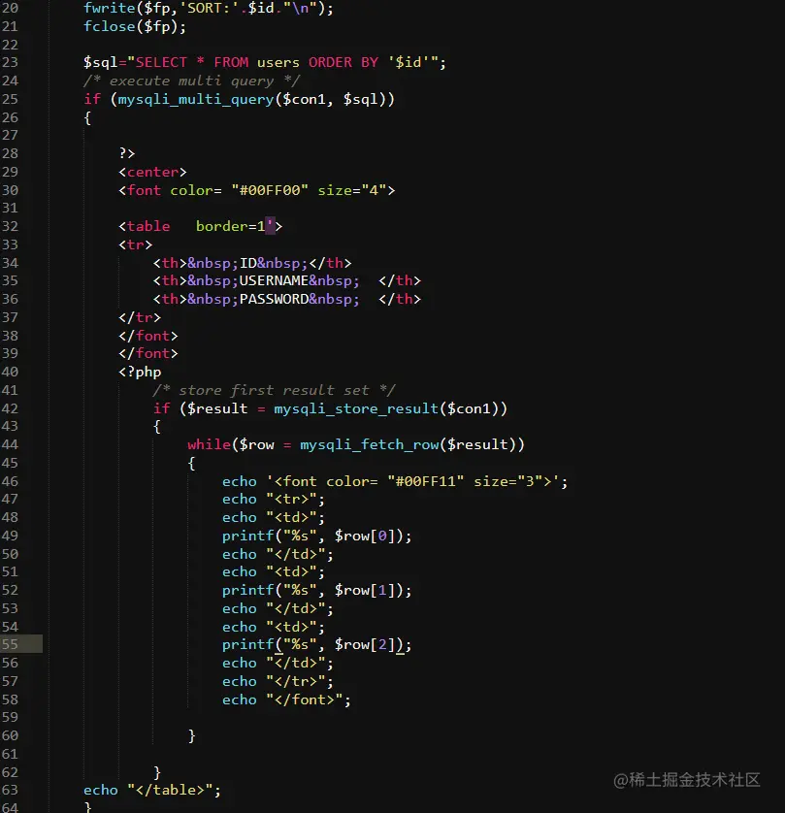Click the #00FF00 color value on line 30
This screenshot has width=785, height=813.
coord(270,191)
